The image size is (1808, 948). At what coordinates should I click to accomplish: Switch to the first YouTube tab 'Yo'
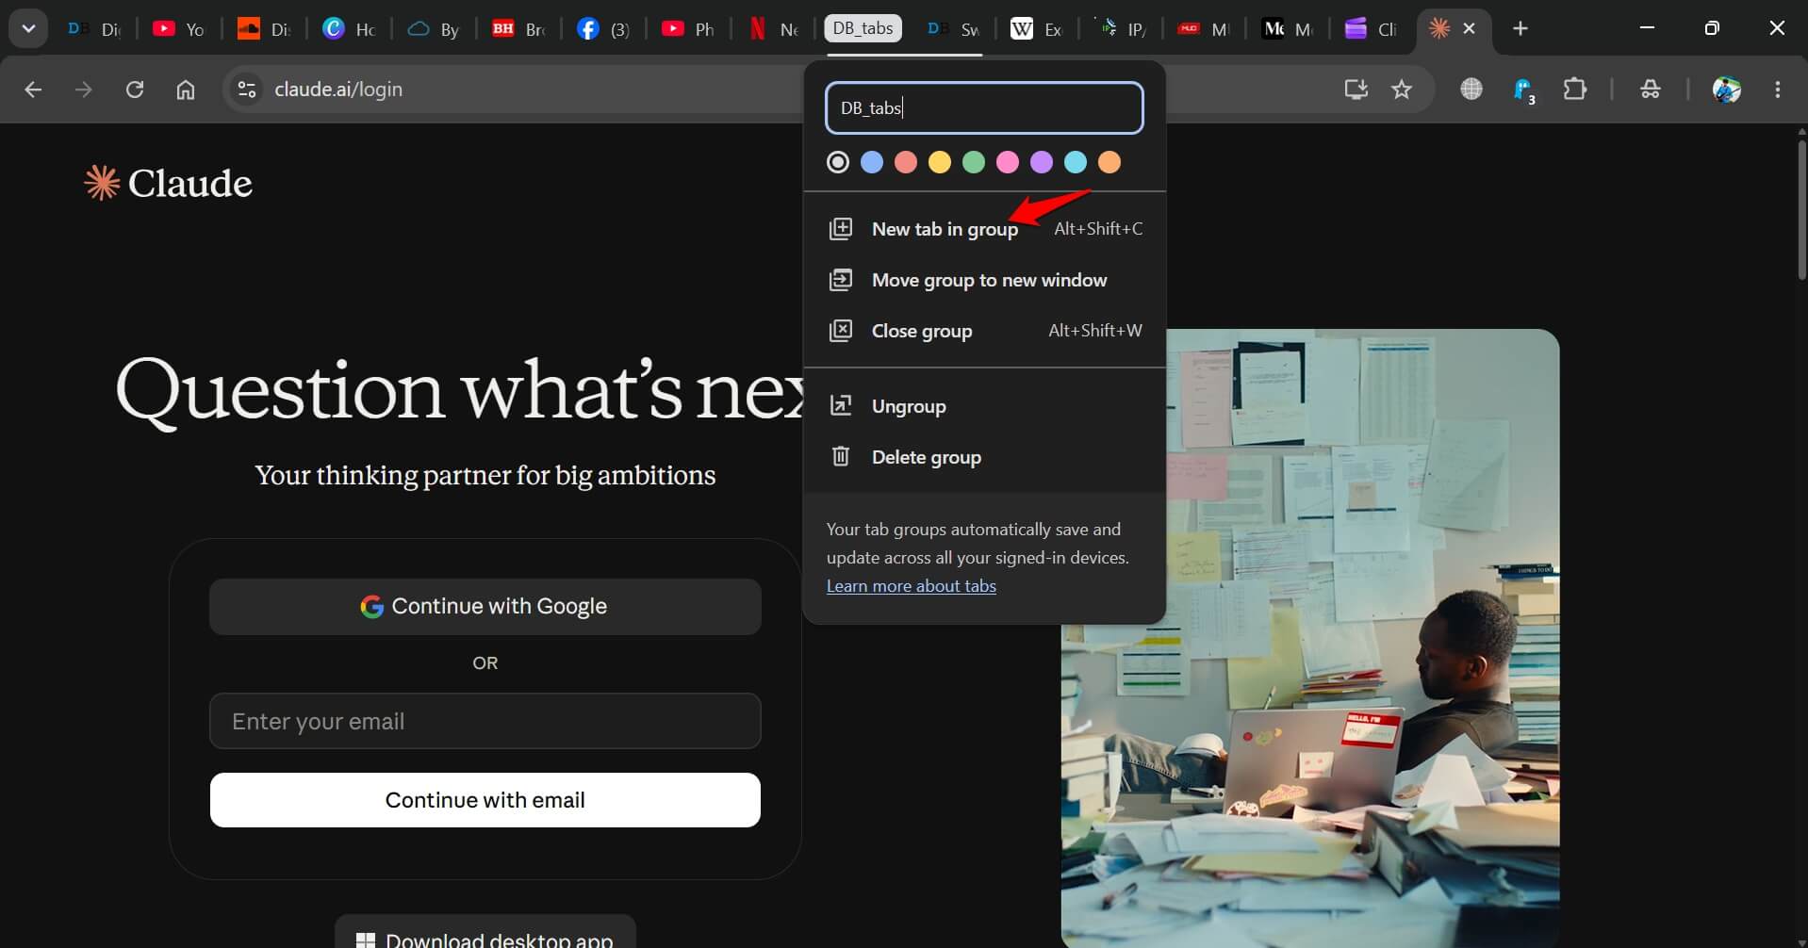tap(179, 29)
